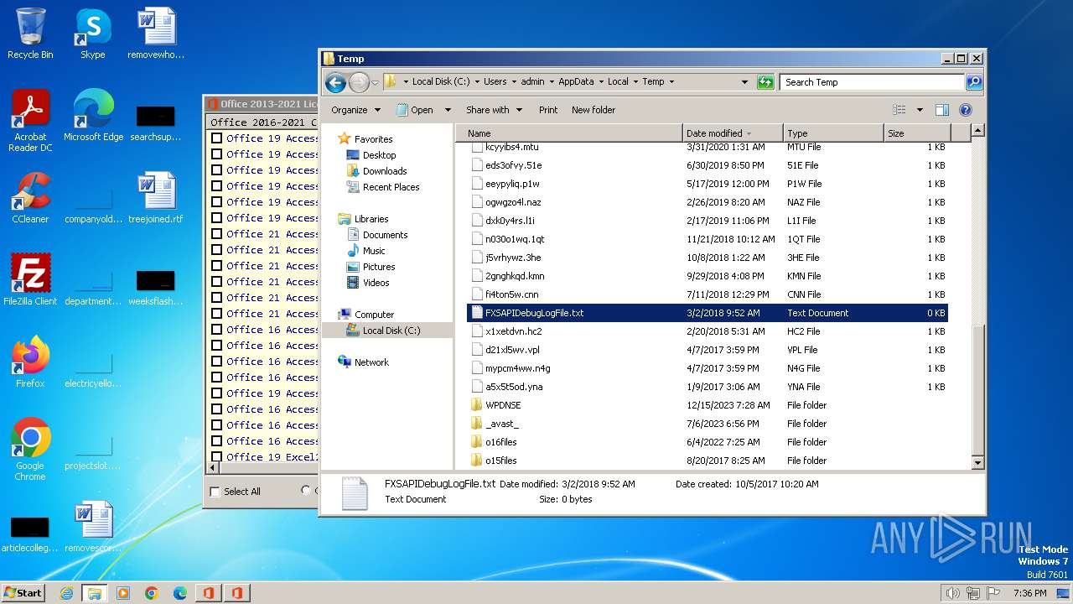Open the Skype desktop shortcut
The width and height of the screenshot is (1073, 604).
pos(93,34)
